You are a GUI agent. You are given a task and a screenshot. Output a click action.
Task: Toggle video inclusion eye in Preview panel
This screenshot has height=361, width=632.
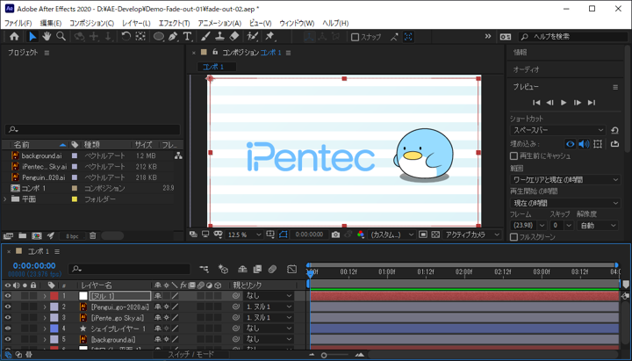pos(570,143)
